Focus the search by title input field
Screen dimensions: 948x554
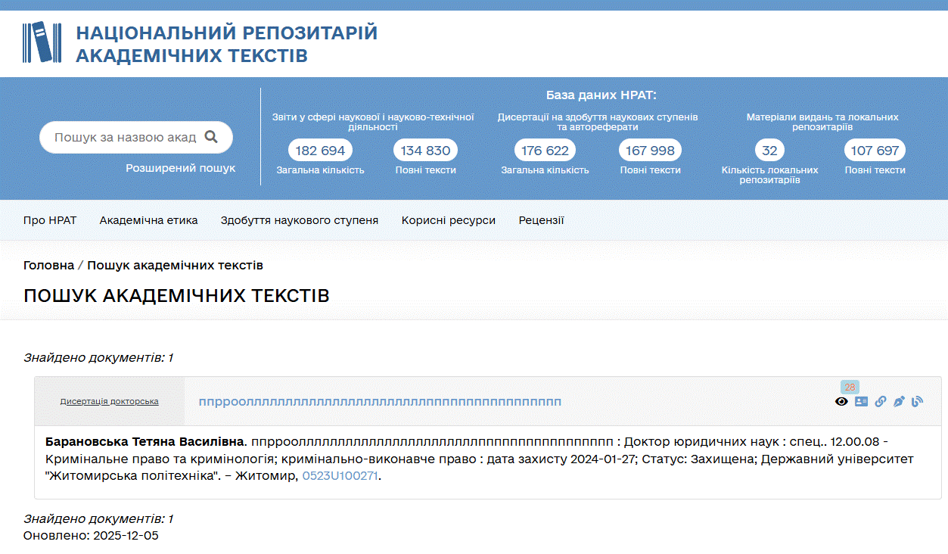coord(125,137)
